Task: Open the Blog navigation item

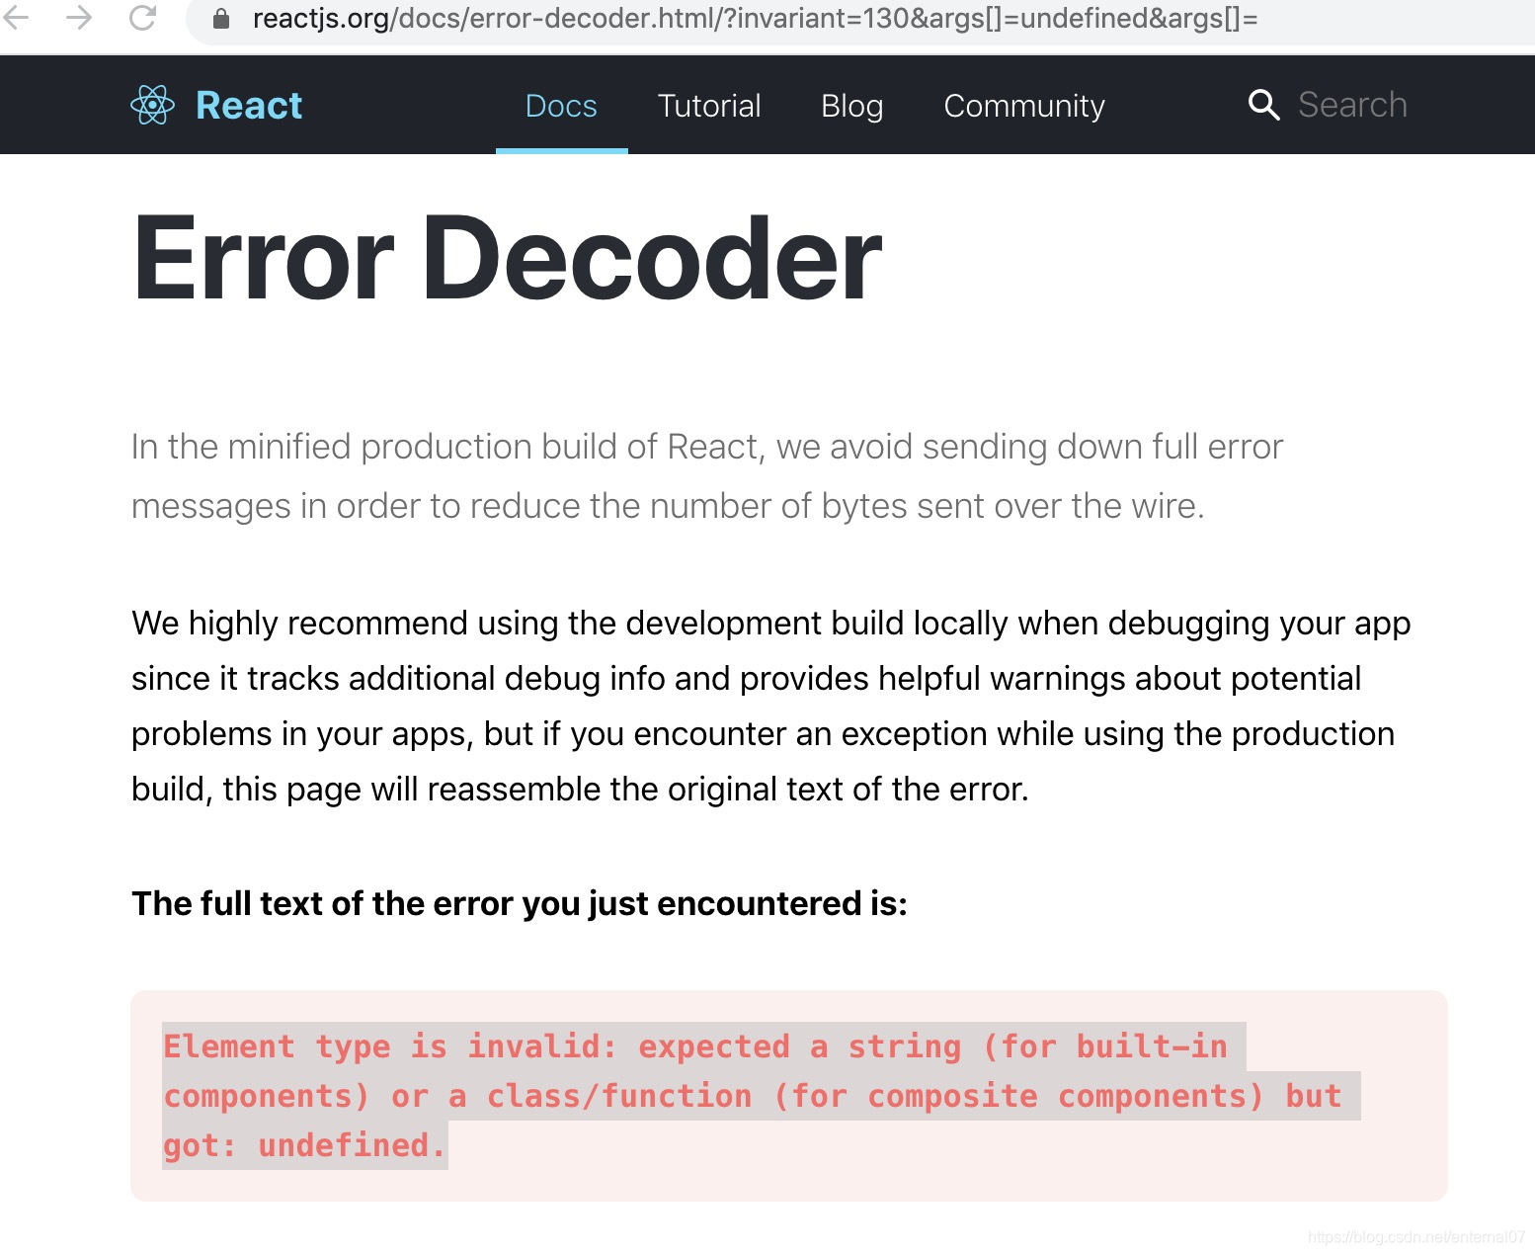Action: coord(851,105)
